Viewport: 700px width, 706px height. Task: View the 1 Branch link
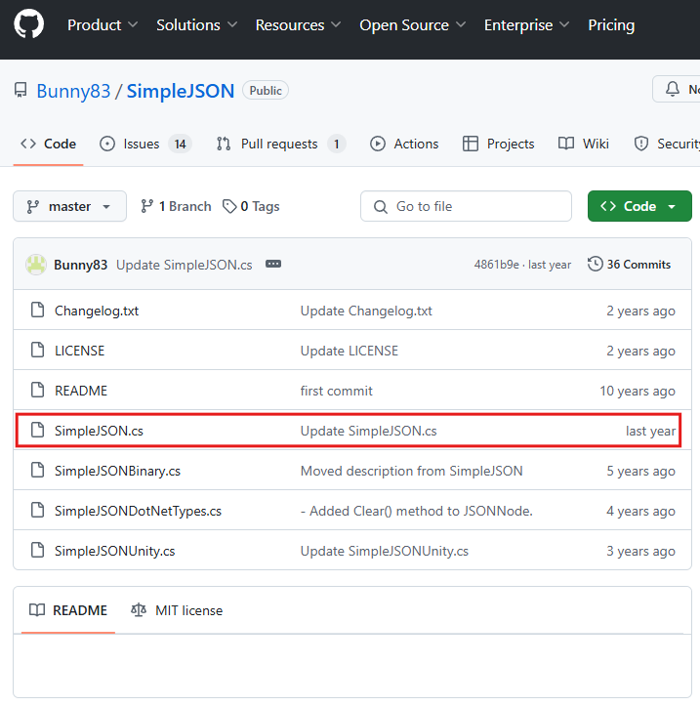[x=176, y=206]
